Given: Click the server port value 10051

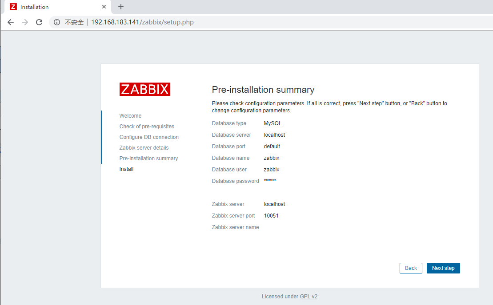Looking at the screenshot, I should click(271, 216).
